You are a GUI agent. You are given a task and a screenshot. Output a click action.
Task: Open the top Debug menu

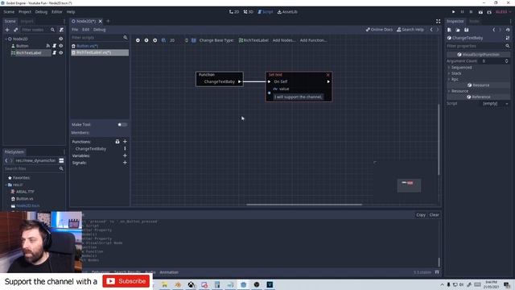(x=41, y=12)
